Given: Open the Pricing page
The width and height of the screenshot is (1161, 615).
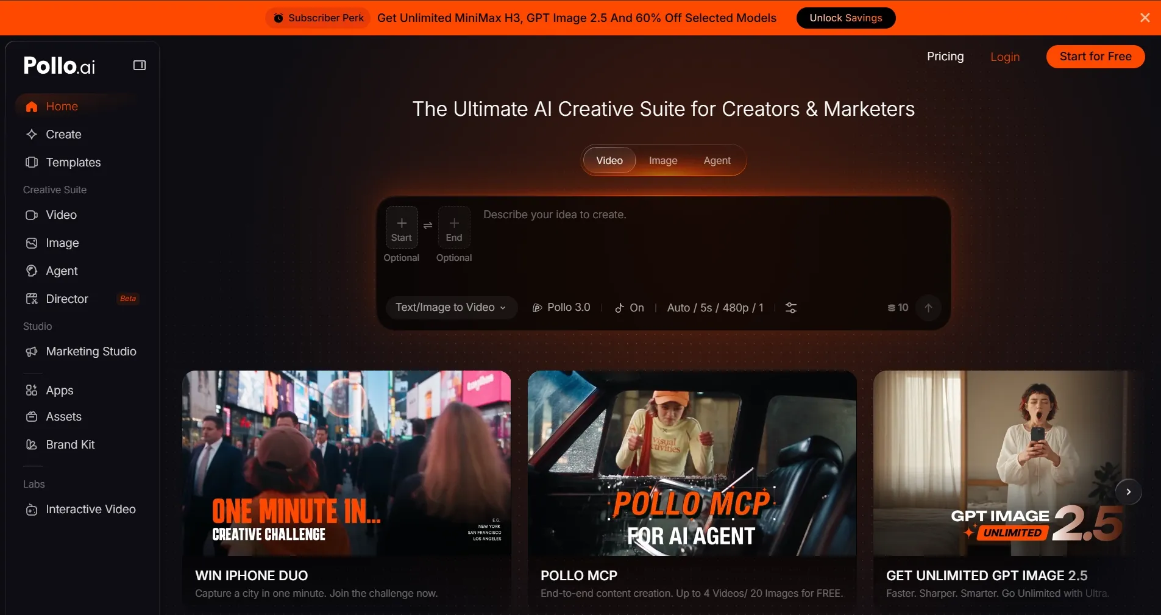Looking at the screenshot, I should click(x=945, y=57).
